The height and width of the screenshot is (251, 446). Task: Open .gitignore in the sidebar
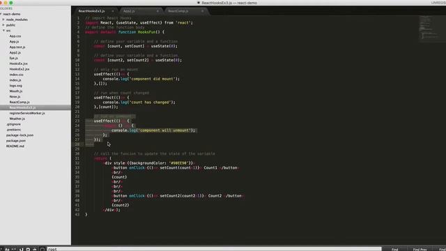(x=14, y=124)
